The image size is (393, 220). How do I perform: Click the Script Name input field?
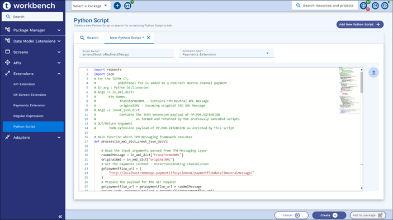126,53
